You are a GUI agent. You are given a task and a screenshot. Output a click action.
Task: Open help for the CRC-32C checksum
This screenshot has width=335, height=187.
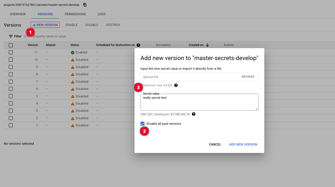point(193,114)
